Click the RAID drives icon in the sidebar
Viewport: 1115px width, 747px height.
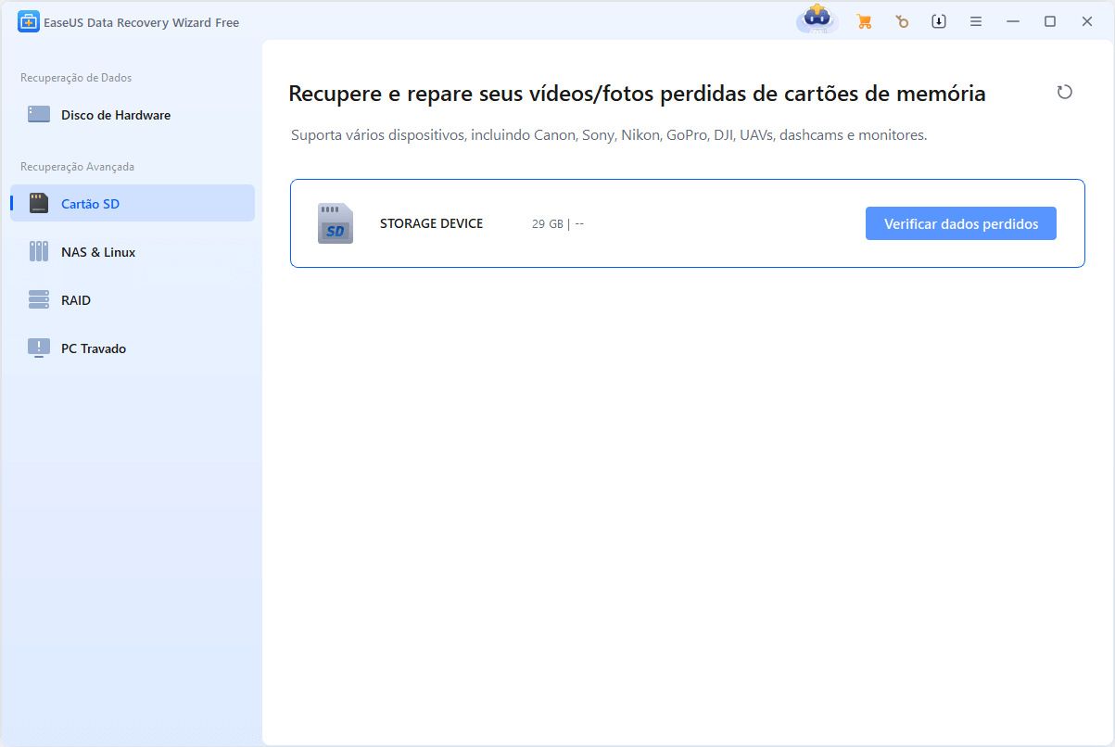[38, 299]
